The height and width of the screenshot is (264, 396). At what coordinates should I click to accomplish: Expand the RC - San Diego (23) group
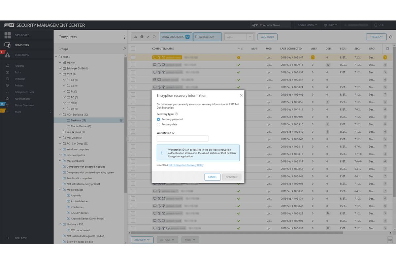pos(60,144)
